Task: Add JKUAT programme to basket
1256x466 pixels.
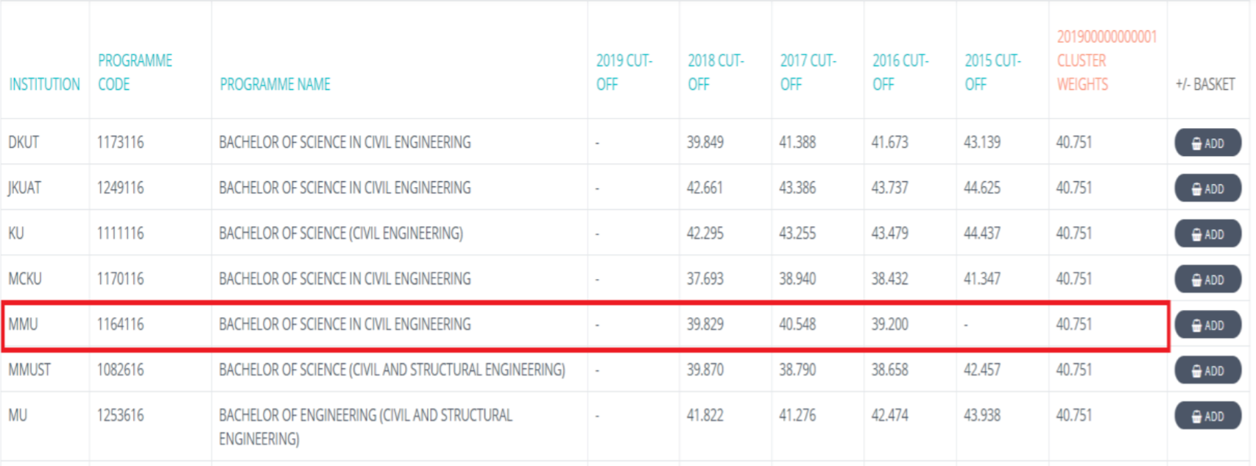Action: 1207,188
